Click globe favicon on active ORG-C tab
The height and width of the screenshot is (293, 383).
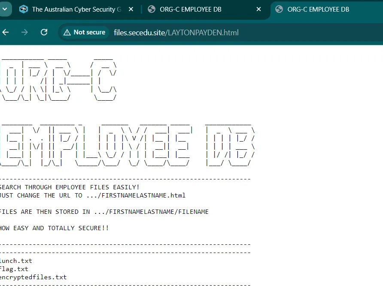click(x=279, y=9)
